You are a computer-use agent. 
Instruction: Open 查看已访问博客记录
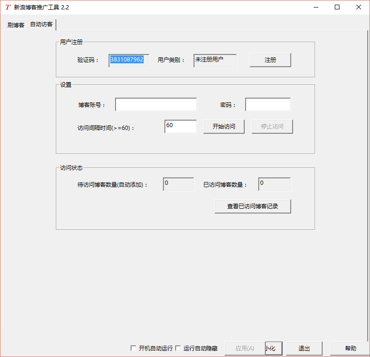253,206
